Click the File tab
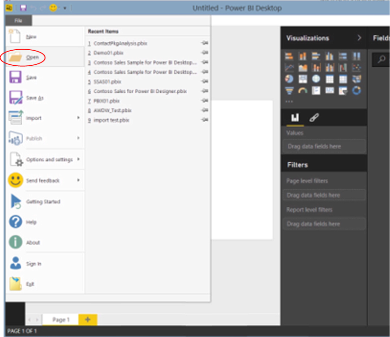The image size is (390, 337). point(18,20)
